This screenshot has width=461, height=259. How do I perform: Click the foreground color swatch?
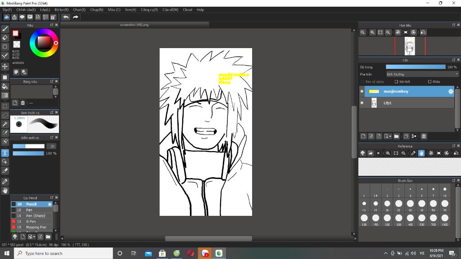[x=15, y=33]
